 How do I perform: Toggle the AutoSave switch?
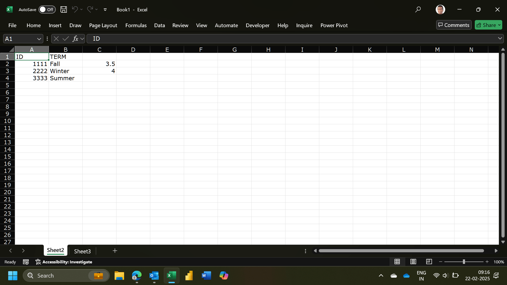[47, 9]
